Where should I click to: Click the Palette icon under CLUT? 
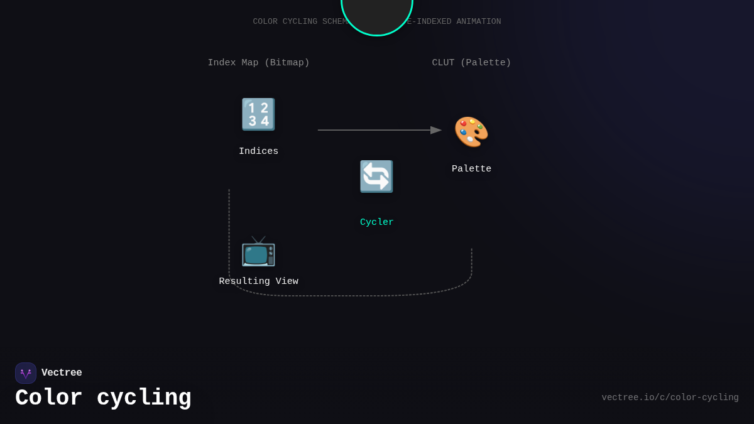point(471,132)
